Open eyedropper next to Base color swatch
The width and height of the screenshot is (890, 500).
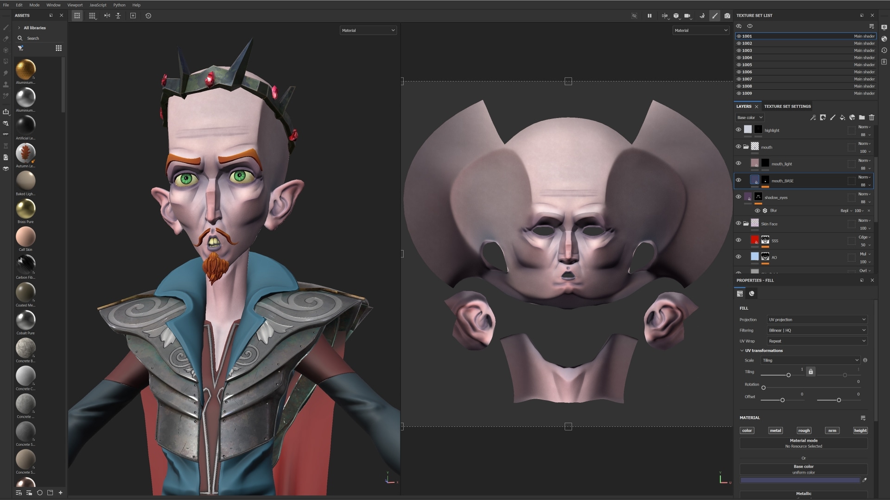click(865, 480)
